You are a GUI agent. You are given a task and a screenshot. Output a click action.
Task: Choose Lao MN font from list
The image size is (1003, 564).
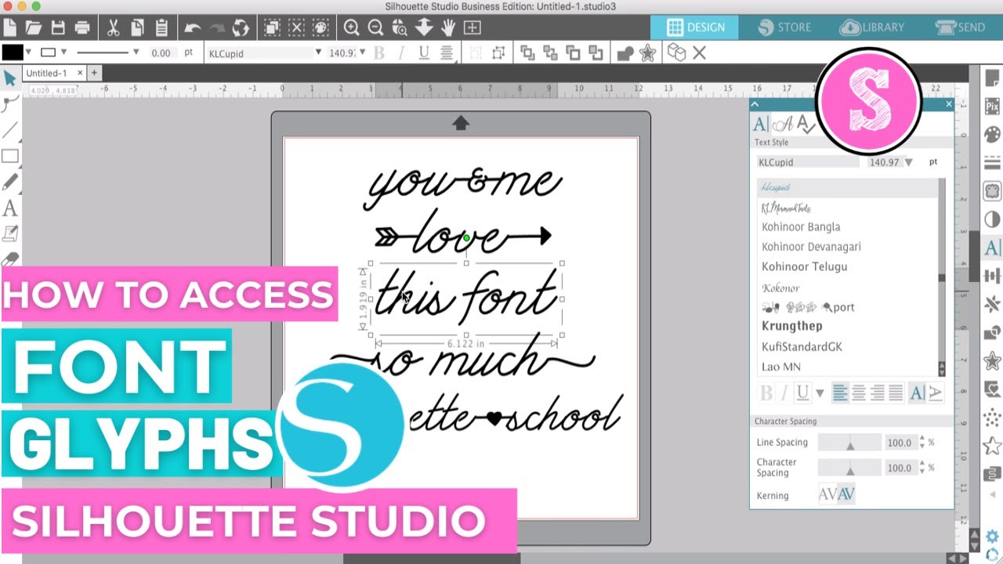pyautogui.click(x=780, y=367)
